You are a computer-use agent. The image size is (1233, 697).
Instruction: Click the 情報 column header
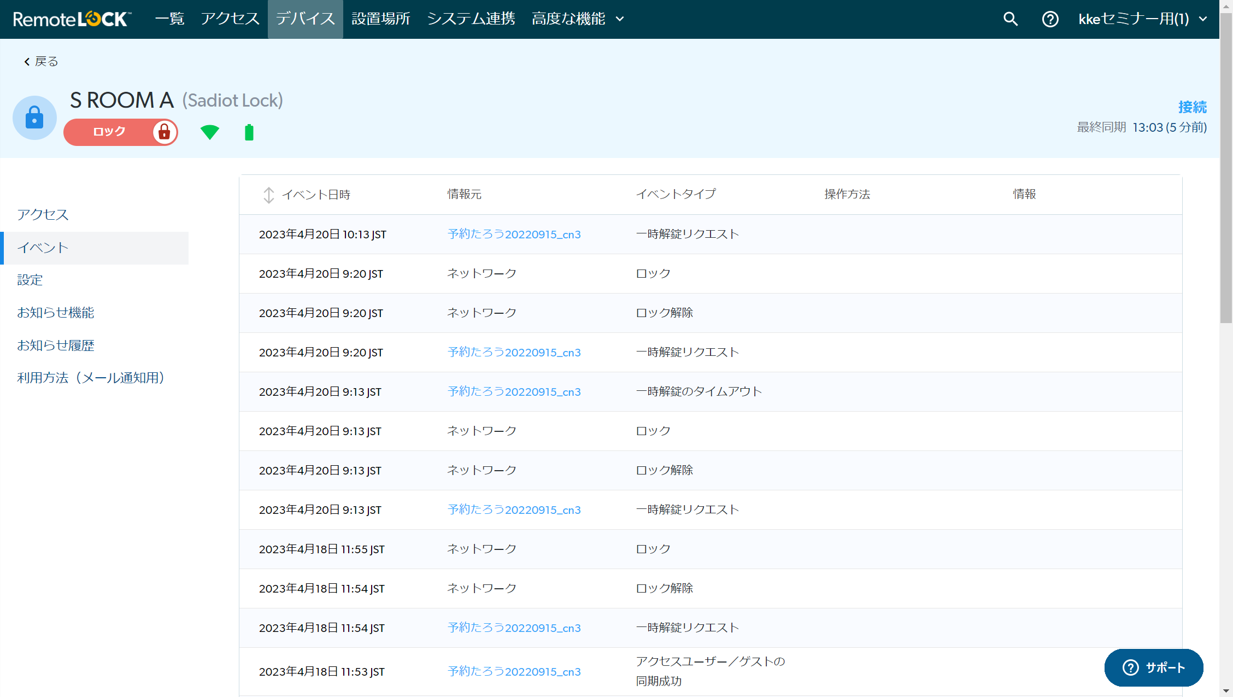click(1024, 194)
